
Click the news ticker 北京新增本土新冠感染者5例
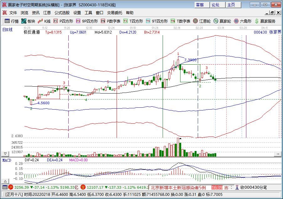(178, 187)
